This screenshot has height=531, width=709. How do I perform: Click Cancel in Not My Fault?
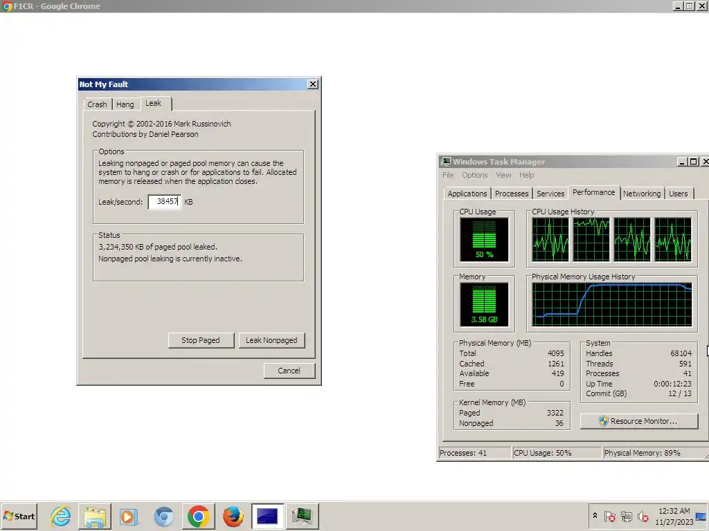click(x=289, y=371)
